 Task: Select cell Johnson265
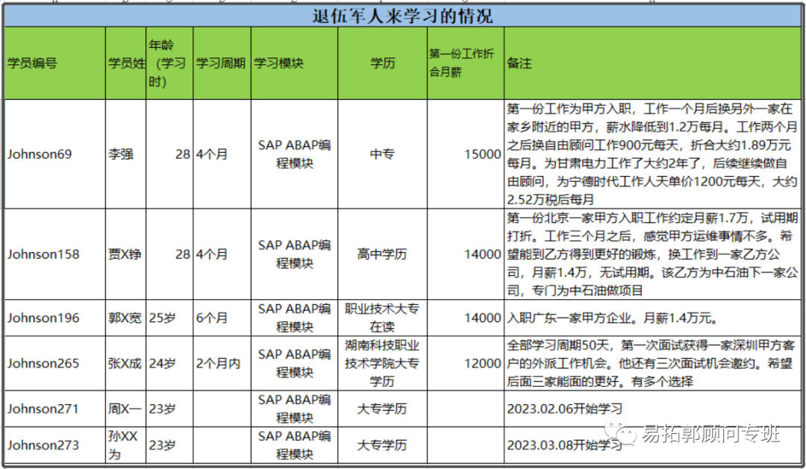tap(54, 363)
